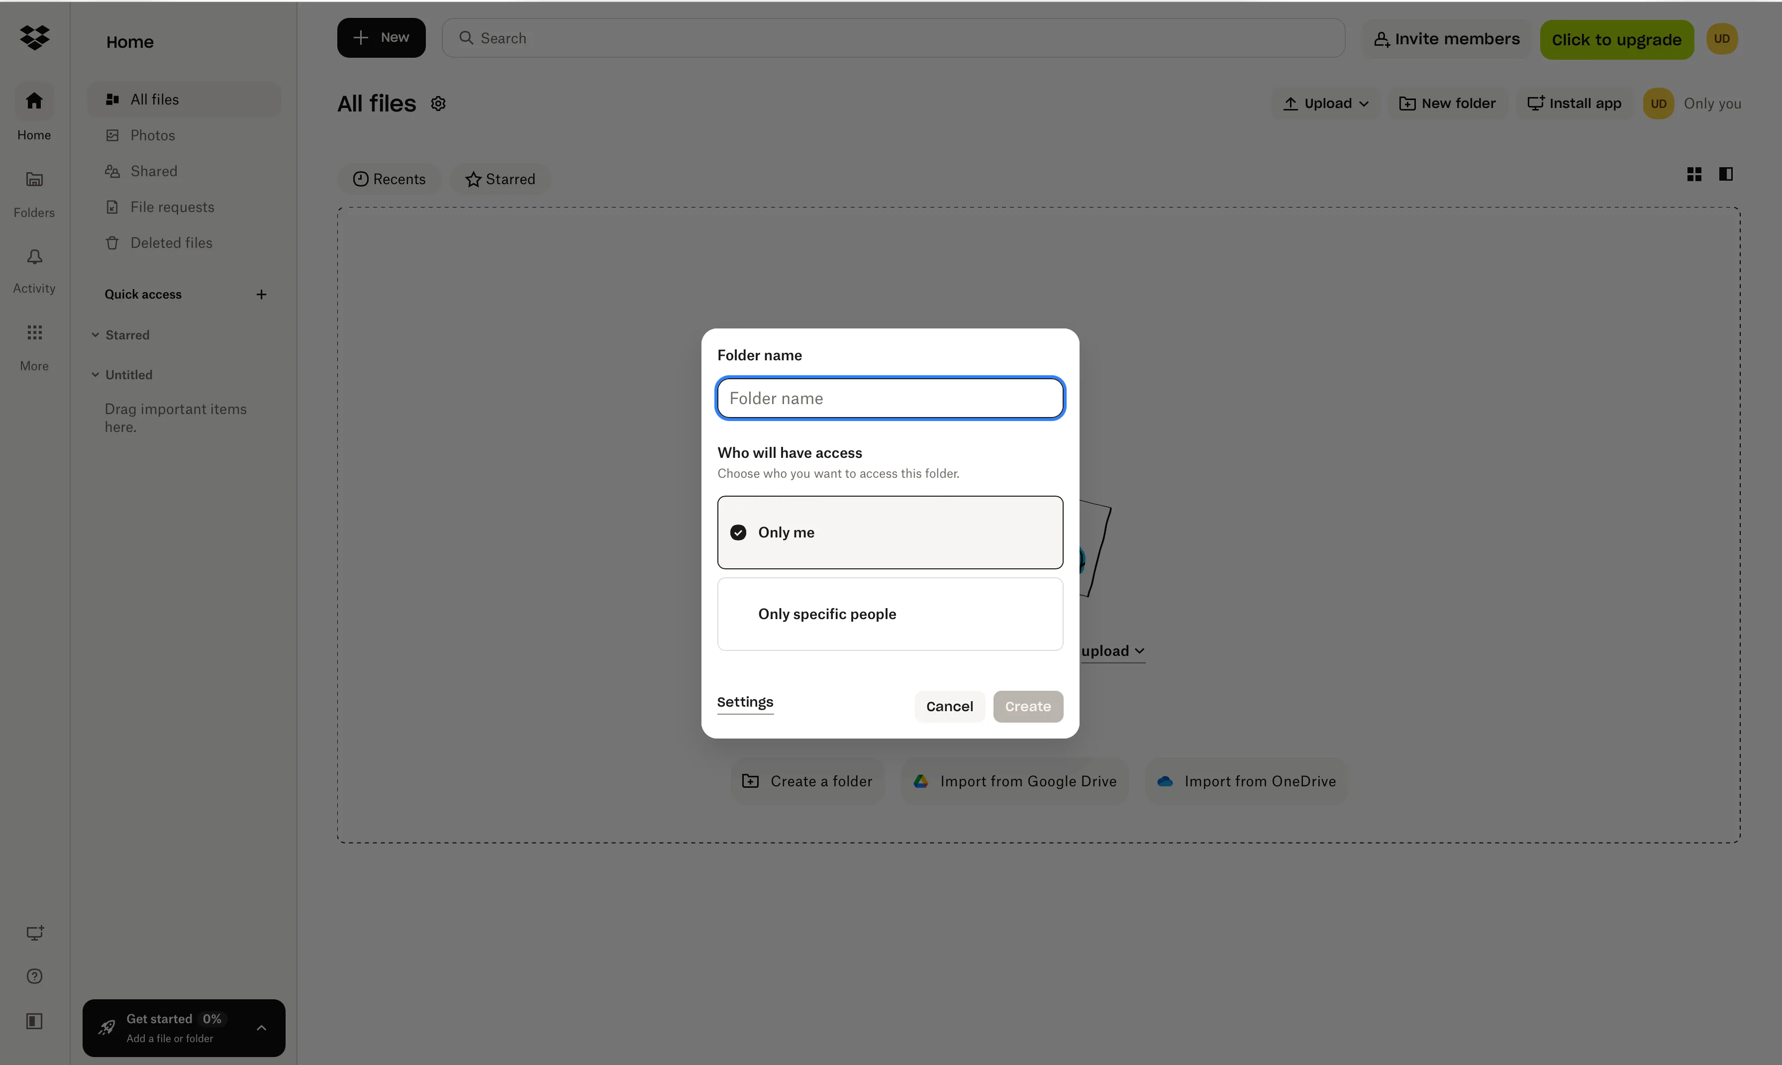Open File requests in sidebar
The height and width of the screenshot is (1065, 1782).
185,208
